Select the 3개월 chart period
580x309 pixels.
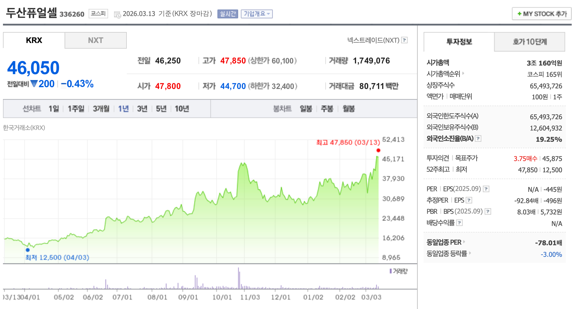pos(101,109)
